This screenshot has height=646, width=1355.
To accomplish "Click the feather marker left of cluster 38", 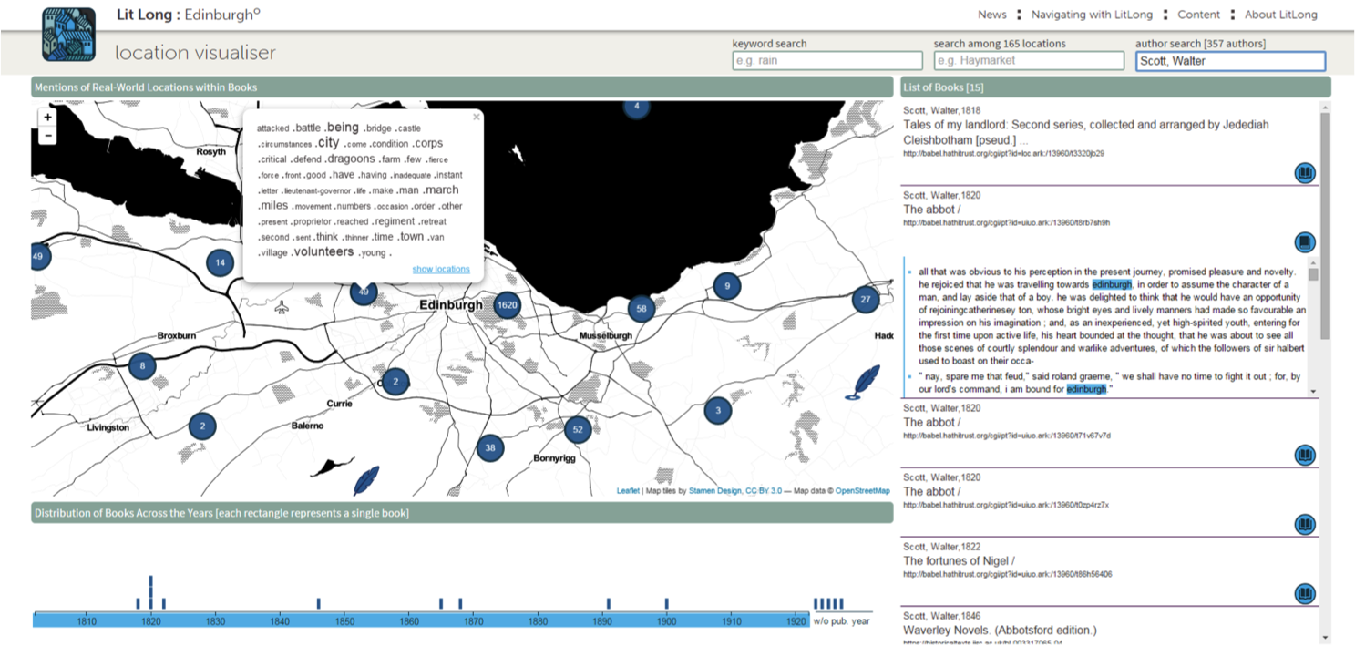I will point(366,480).
